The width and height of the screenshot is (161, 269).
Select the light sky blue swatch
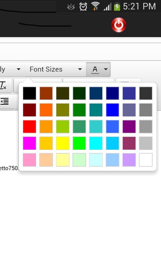click(112, 160)
